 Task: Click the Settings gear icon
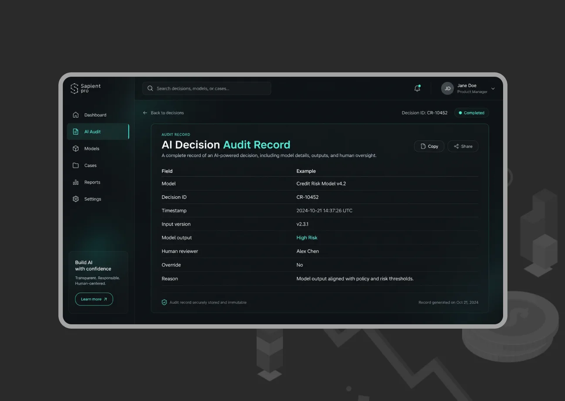click(76, 199)
